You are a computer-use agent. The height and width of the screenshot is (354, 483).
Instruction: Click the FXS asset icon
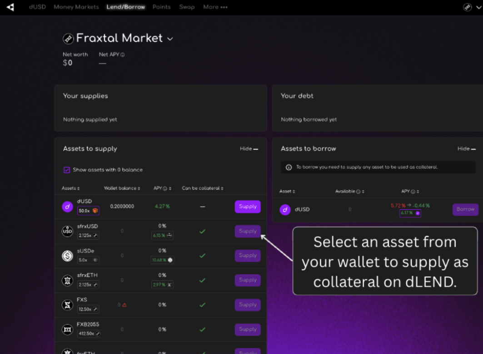[x=68, y=305]
